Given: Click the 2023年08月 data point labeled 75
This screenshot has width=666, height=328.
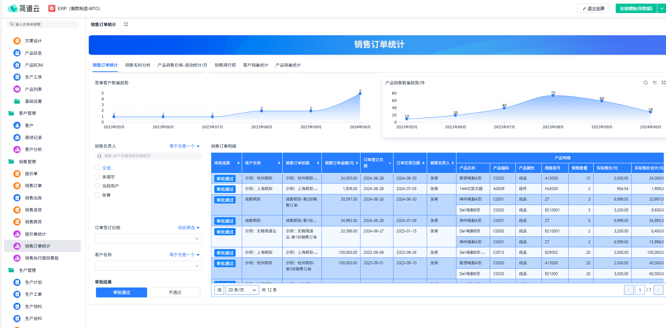Looking at the screenshot, I should coord(553,95).
